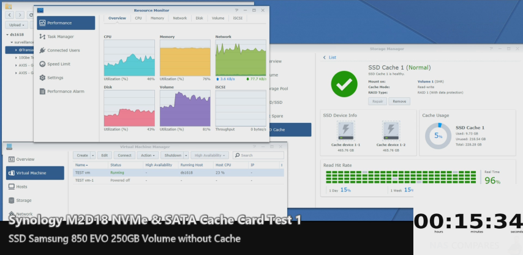This screenshot has width=523, height=255.
Task: Click the Create button in VMM
Action: click(82, 155)
